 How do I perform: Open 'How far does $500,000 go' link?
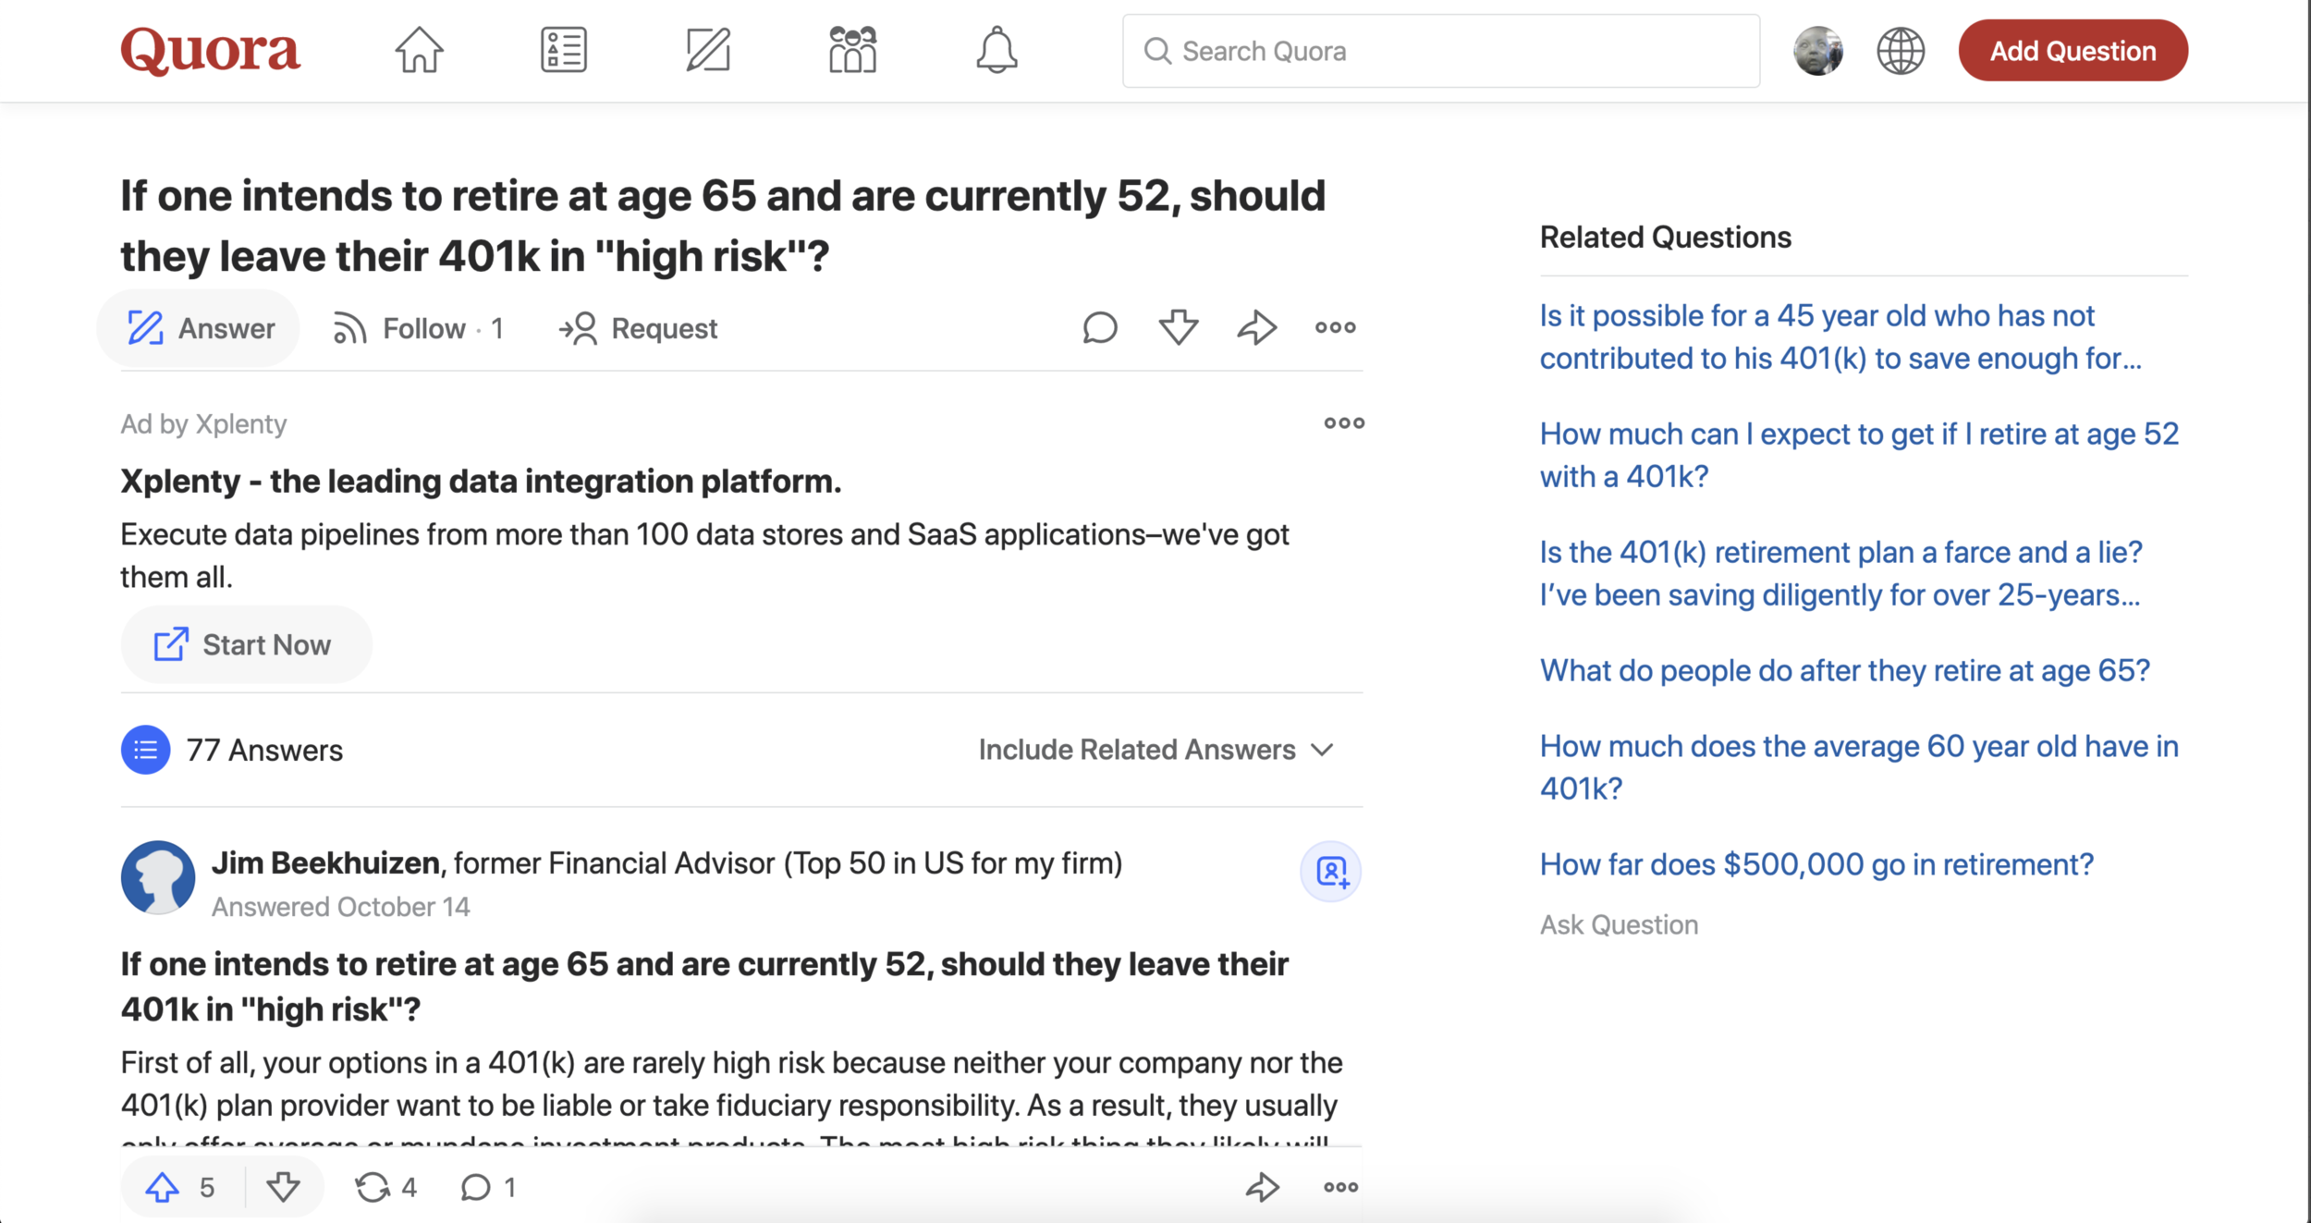pos(1816,864)
